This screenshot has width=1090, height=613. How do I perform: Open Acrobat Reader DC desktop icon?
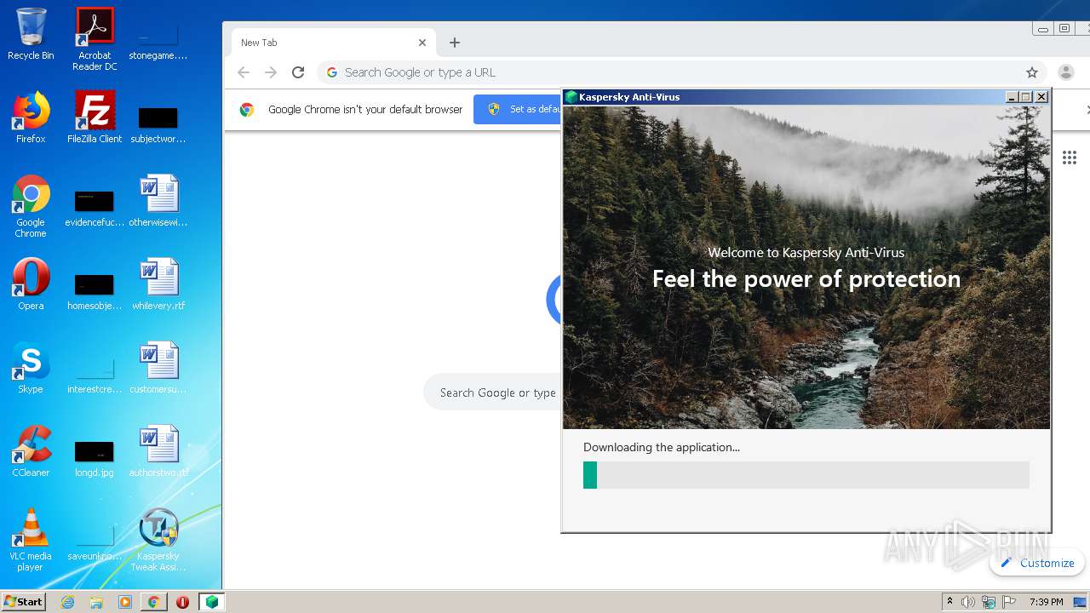point(95,38)
